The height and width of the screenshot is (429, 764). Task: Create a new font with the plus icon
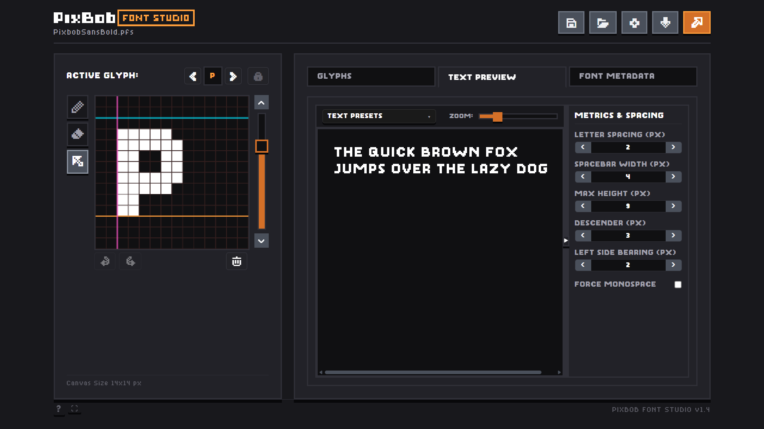click(634, 23)
